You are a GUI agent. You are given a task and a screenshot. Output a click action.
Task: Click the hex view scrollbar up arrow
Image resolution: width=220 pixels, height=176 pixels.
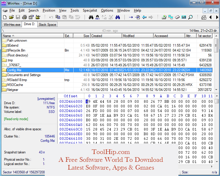tap(217, 96)
